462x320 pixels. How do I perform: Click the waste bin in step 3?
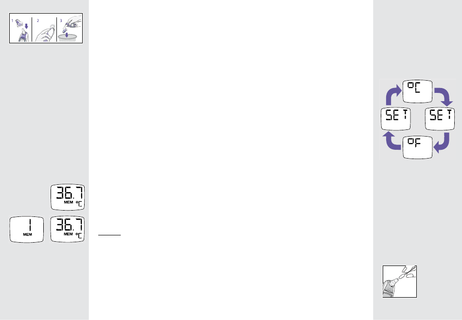coord(68,38)
